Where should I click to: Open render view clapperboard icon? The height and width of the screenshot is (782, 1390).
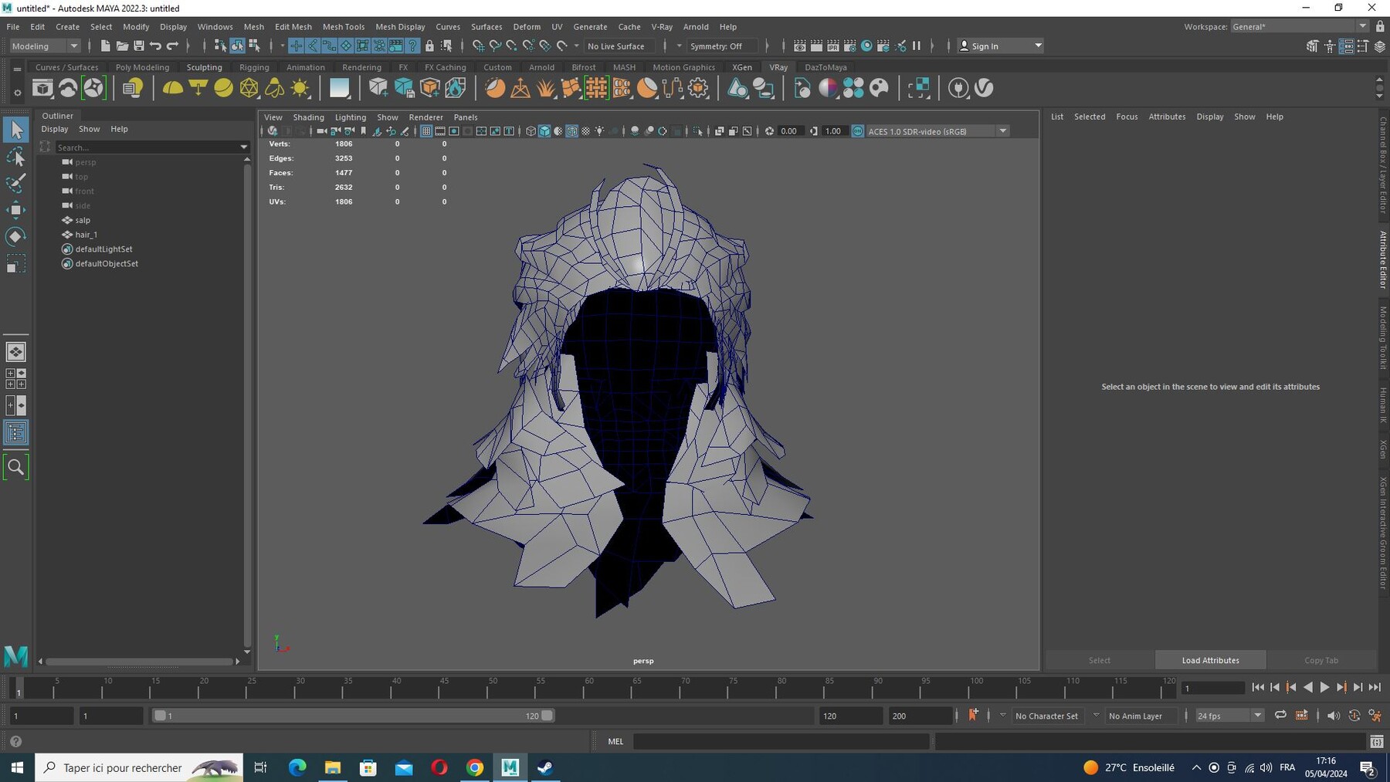(x=799, y=46)
